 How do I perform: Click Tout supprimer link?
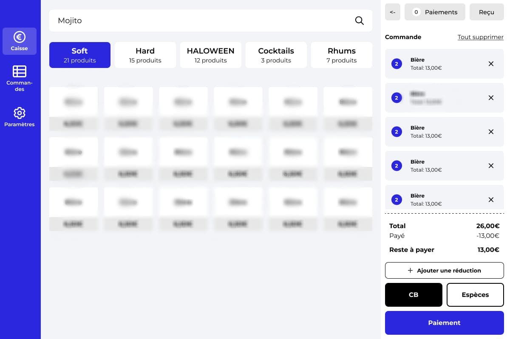(480, 37)
